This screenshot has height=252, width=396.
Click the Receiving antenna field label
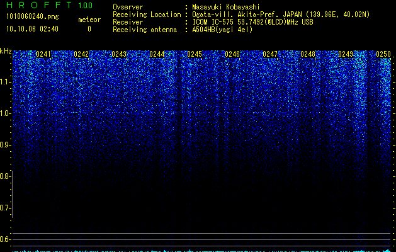[x=145, y=30]
